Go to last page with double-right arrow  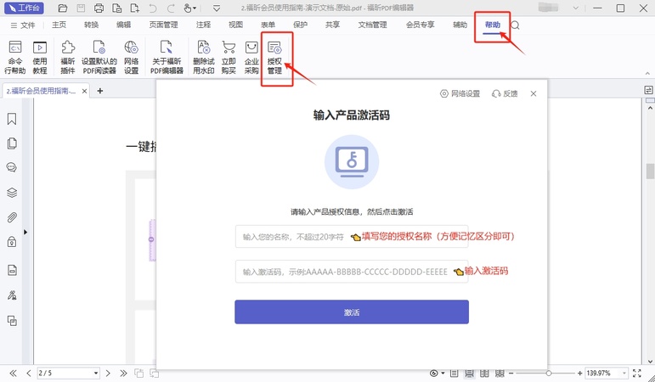pos(123,374)
